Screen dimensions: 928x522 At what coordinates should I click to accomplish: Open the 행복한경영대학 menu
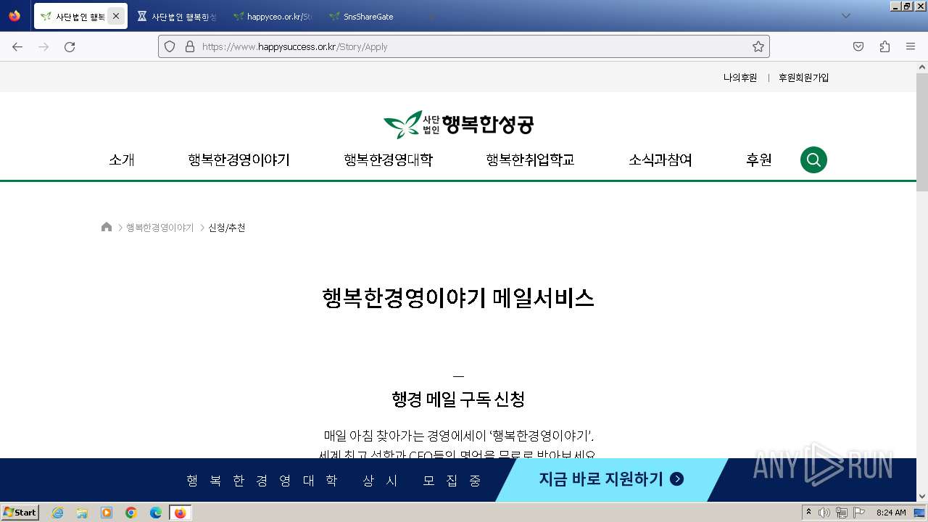click(388, 160)
